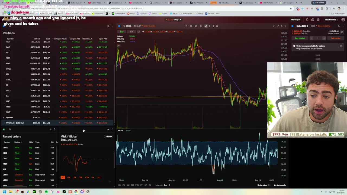The height and width of the screenshot is (195, 347).
Task: Open the Underlying selector dropdown
Action: tap(263, 185)
